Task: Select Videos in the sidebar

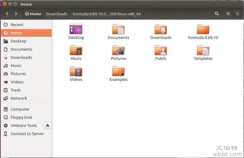Action: [26, 82]
